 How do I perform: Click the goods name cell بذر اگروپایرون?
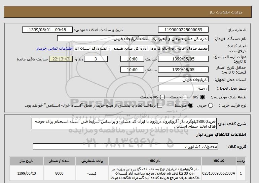click(x=155, y=174)
